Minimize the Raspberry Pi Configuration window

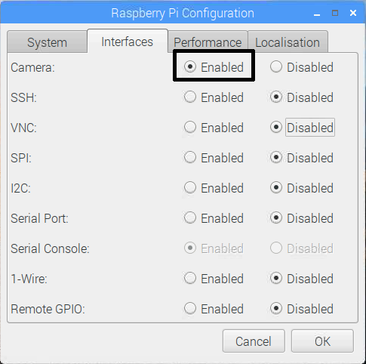pos(317,14)
